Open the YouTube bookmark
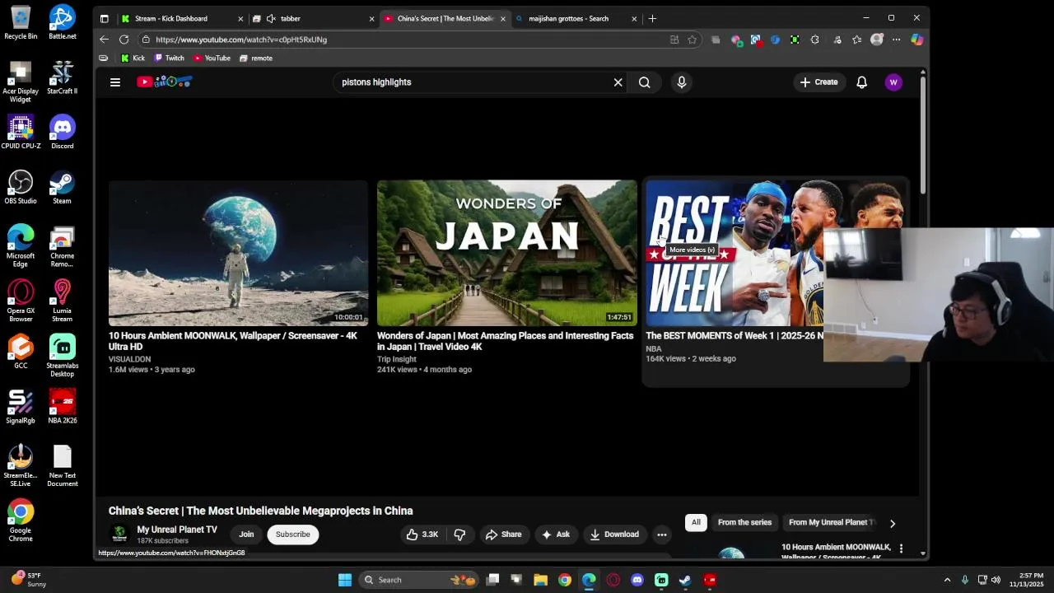 coord(212,58)
